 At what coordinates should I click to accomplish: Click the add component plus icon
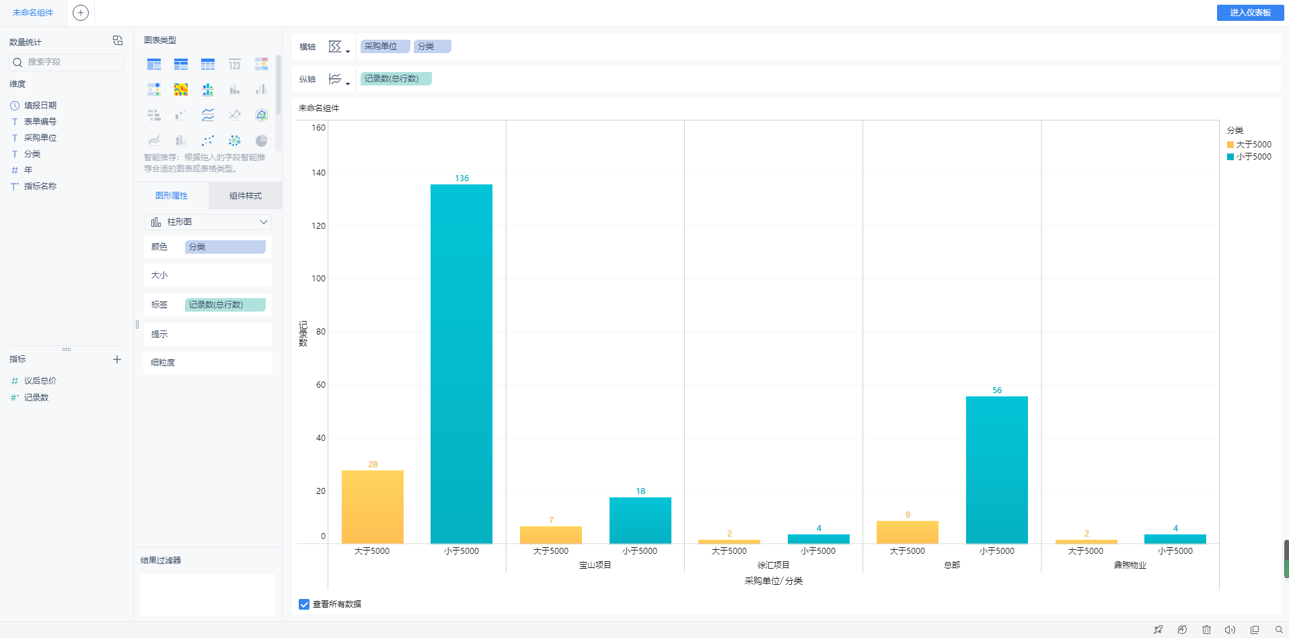point(81,13)
